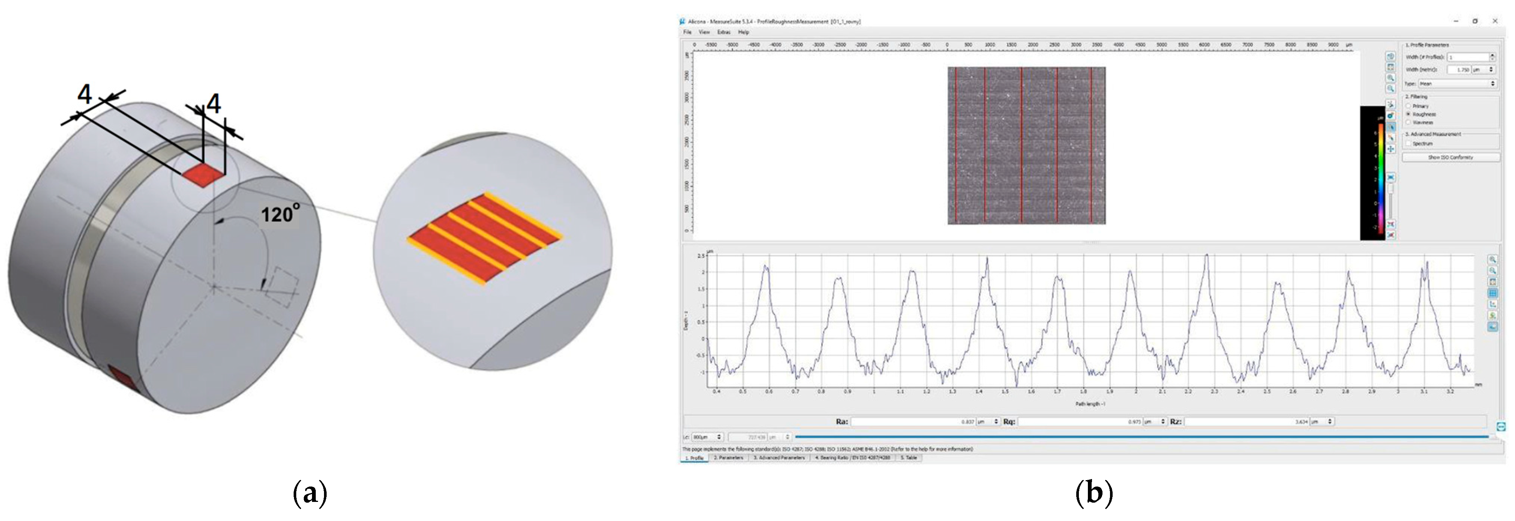Screen dimensions: 1515x521
Task: Click zoom in icon beside image view
Action: 1391,78
